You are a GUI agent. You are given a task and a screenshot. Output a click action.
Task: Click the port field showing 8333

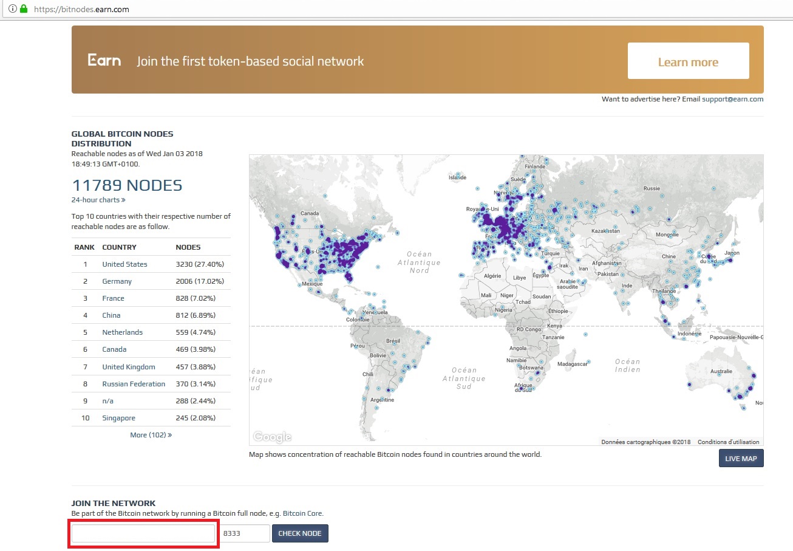244,533
